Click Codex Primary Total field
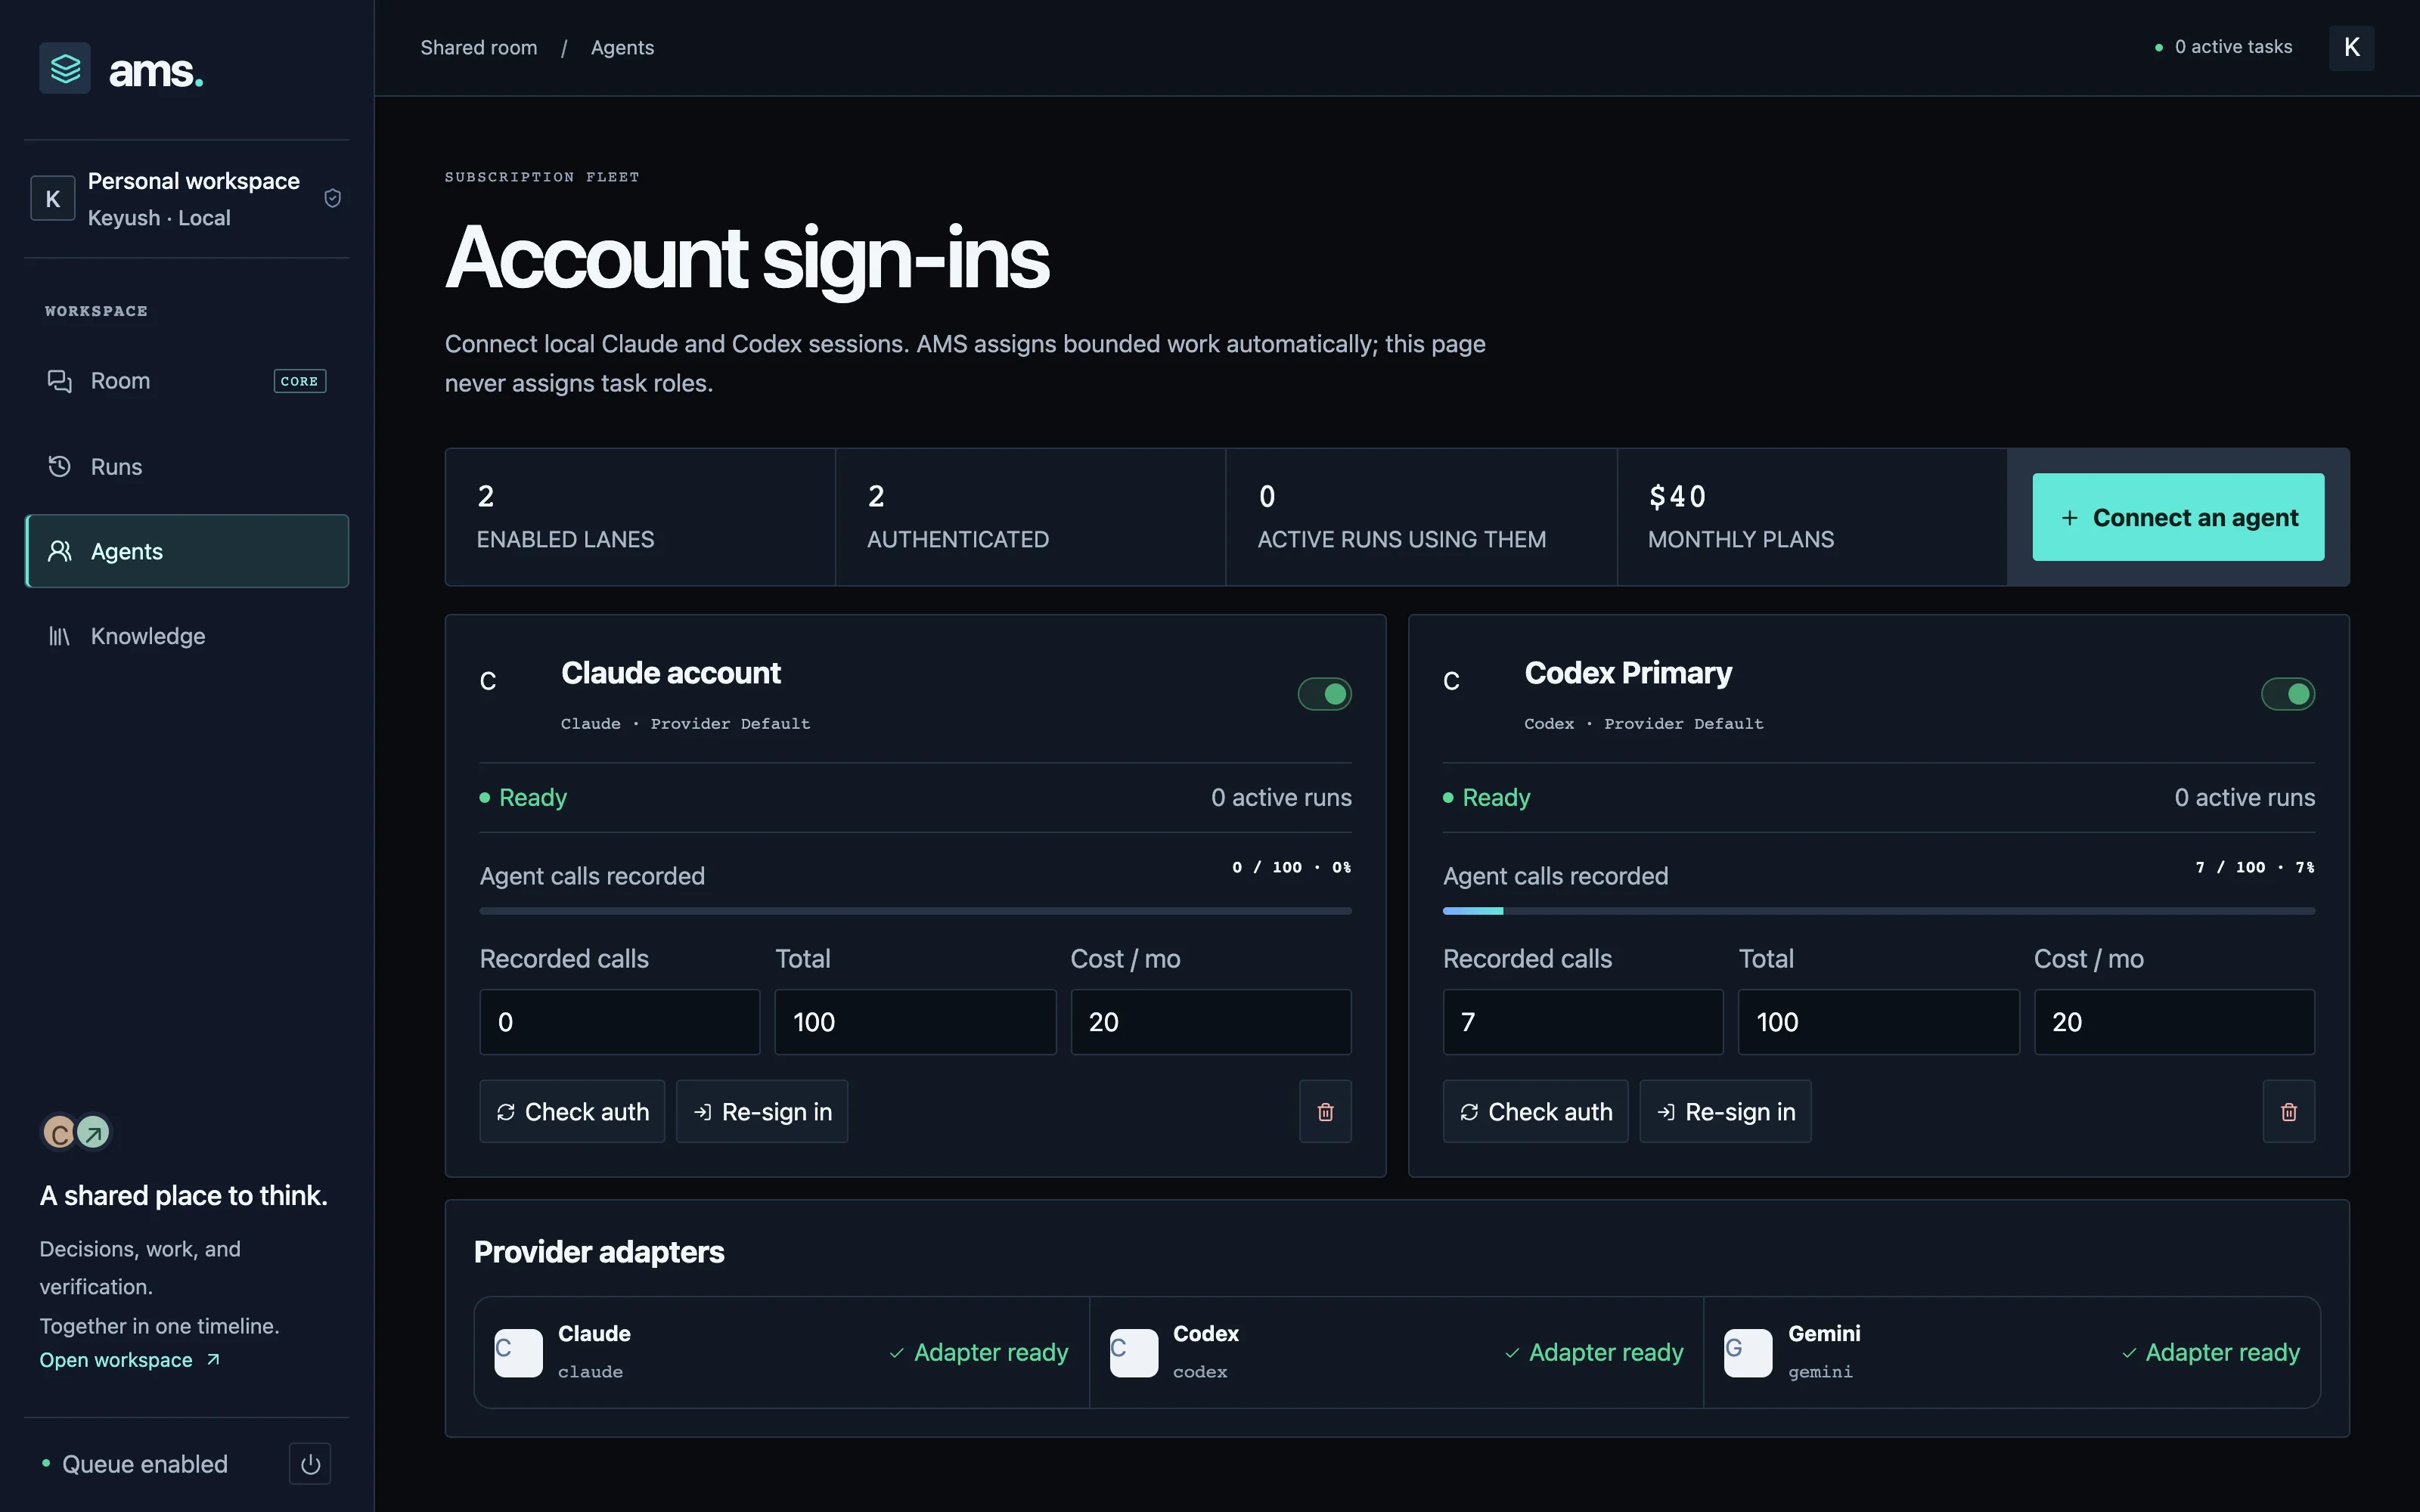Image resolution: width=2420 pixels, height=1512 pixels. (1879, 1022)
